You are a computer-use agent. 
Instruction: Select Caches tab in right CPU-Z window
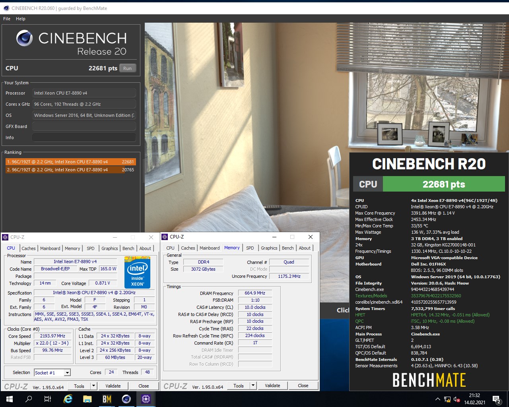click(188, 248)
